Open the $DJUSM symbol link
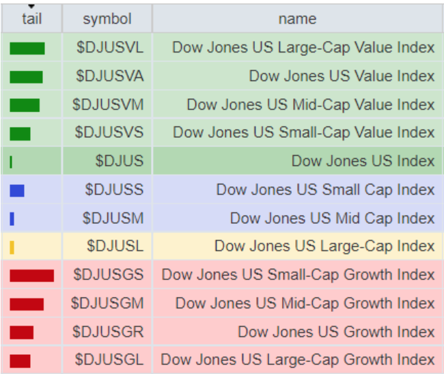Viewport: 444px width, 374px height. coord(113,218)
